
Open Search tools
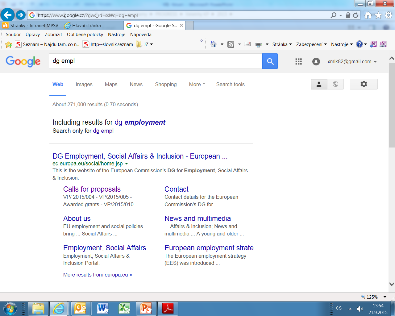pos(230,84)
